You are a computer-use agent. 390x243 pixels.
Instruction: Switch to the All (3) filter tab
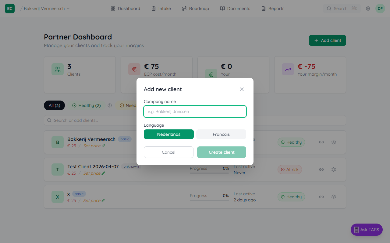click(54, 105)
